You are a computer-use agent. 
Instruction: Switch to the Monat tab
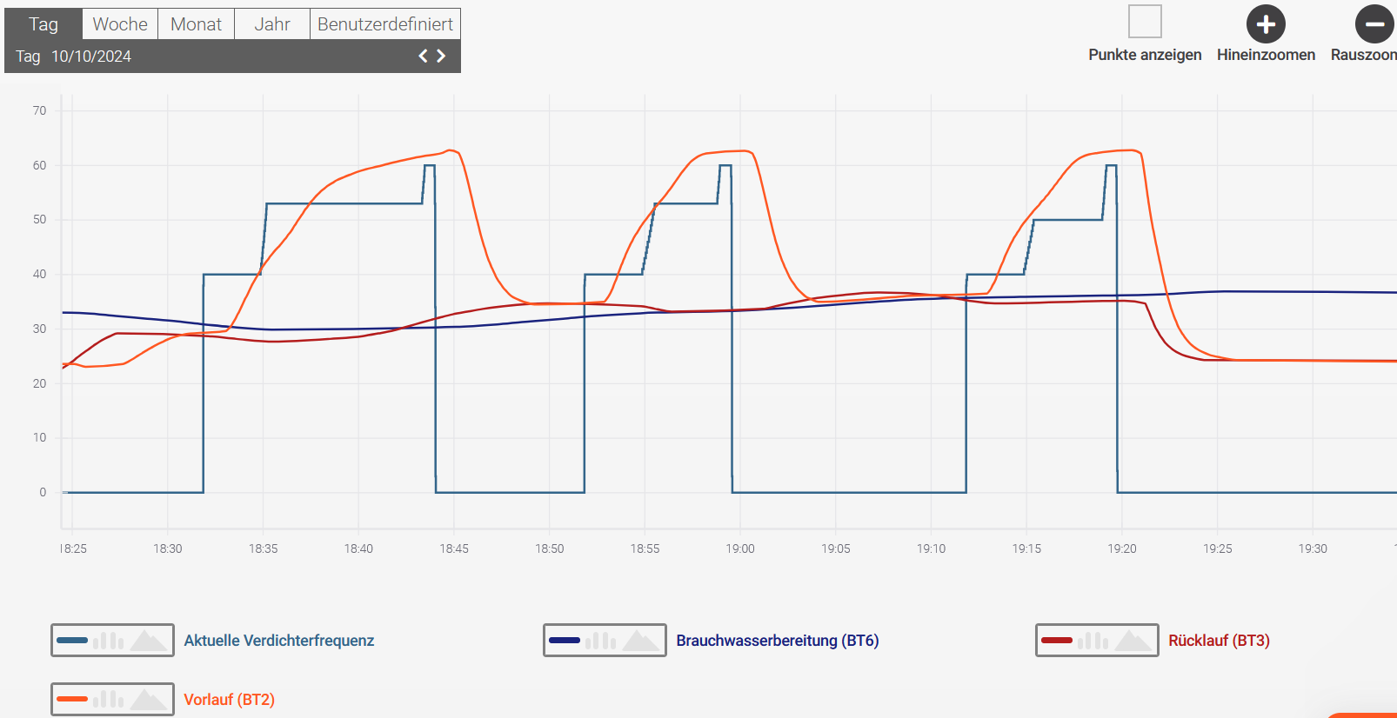[x=196, y=24]
